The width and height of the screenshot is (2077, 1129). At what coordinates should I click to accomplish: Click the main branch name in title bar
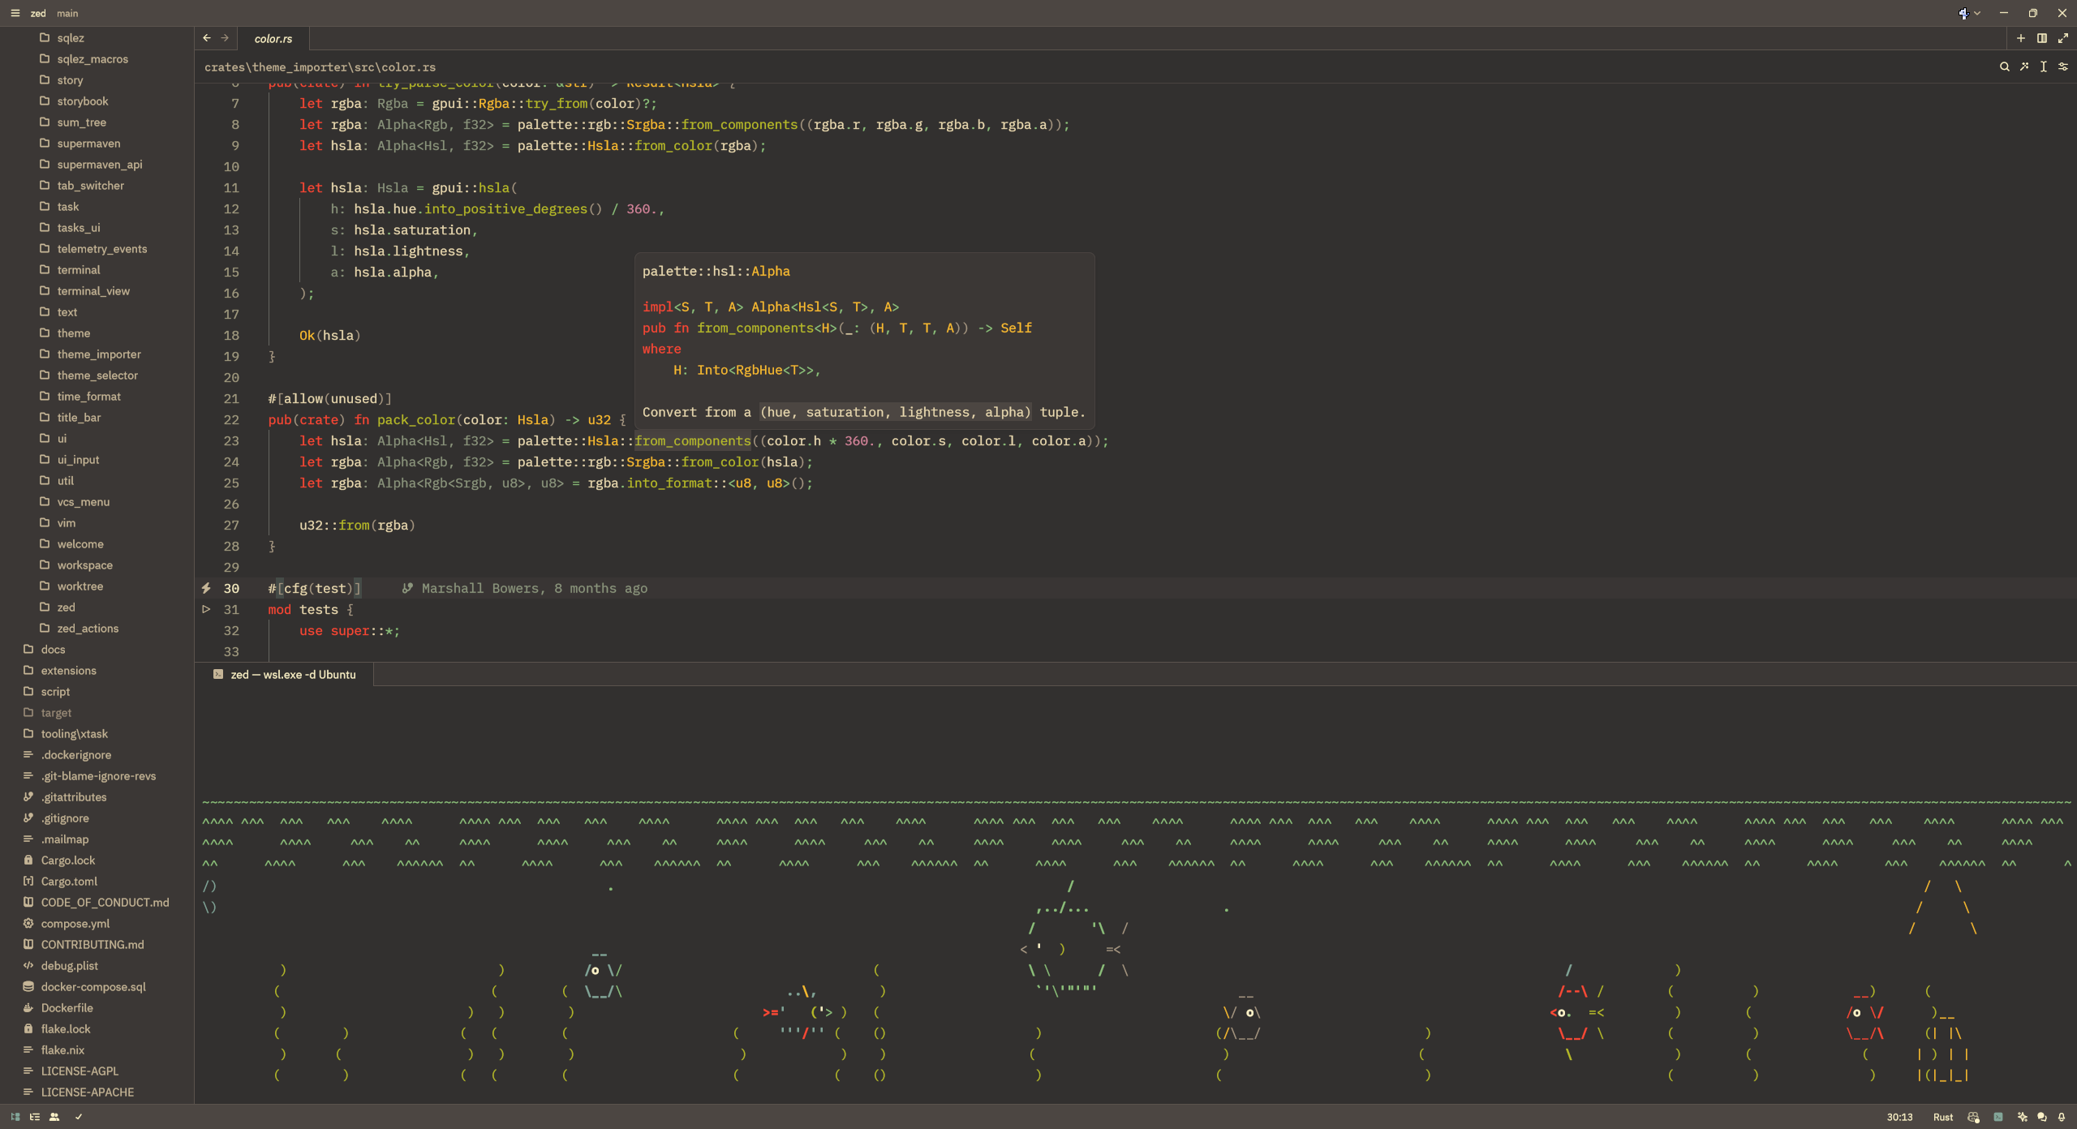click(x=67, y=13)
